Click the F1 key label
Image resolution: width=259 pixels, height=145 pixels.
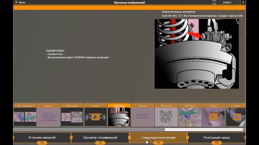[x=42, y=143]
